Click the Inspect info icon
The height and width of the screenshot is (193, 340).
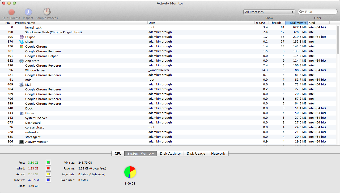[x=28, y=12]
